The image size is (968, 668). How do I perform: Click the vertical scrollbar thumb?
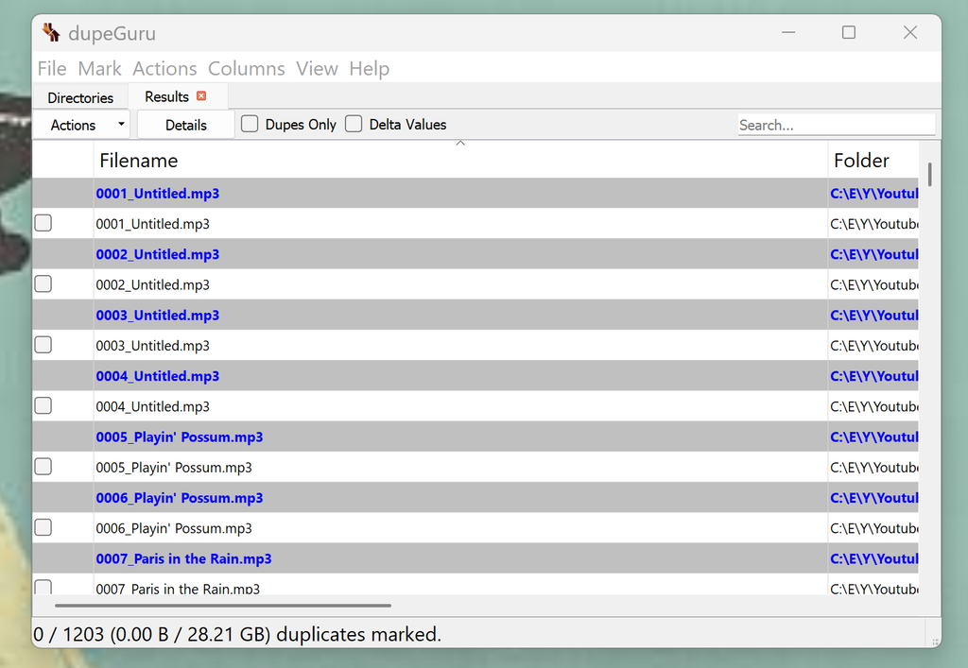pos(930,174)
